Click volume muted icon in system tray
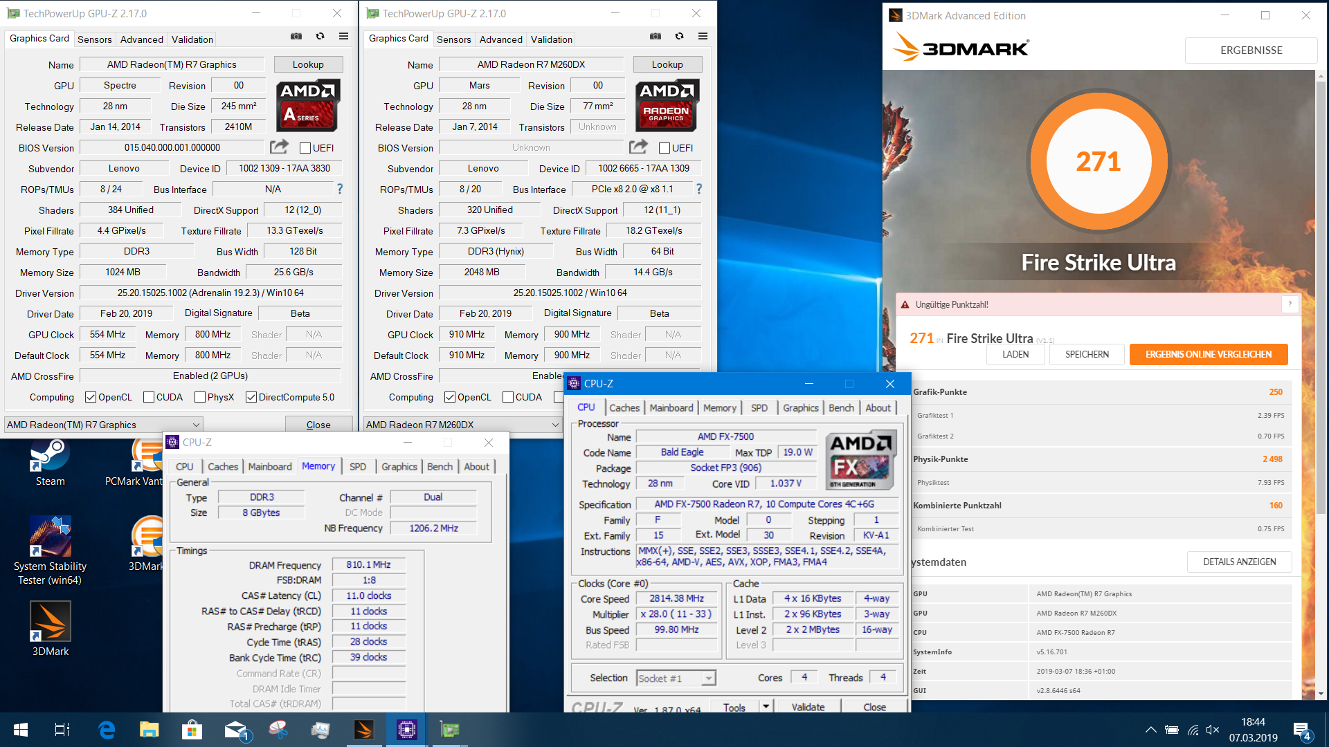The height and width of the screenshot is (747, 1329). [1213, 730]
